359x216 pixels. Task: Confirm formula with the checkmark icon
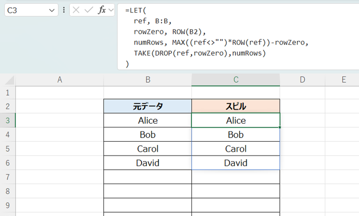point(89,10)
